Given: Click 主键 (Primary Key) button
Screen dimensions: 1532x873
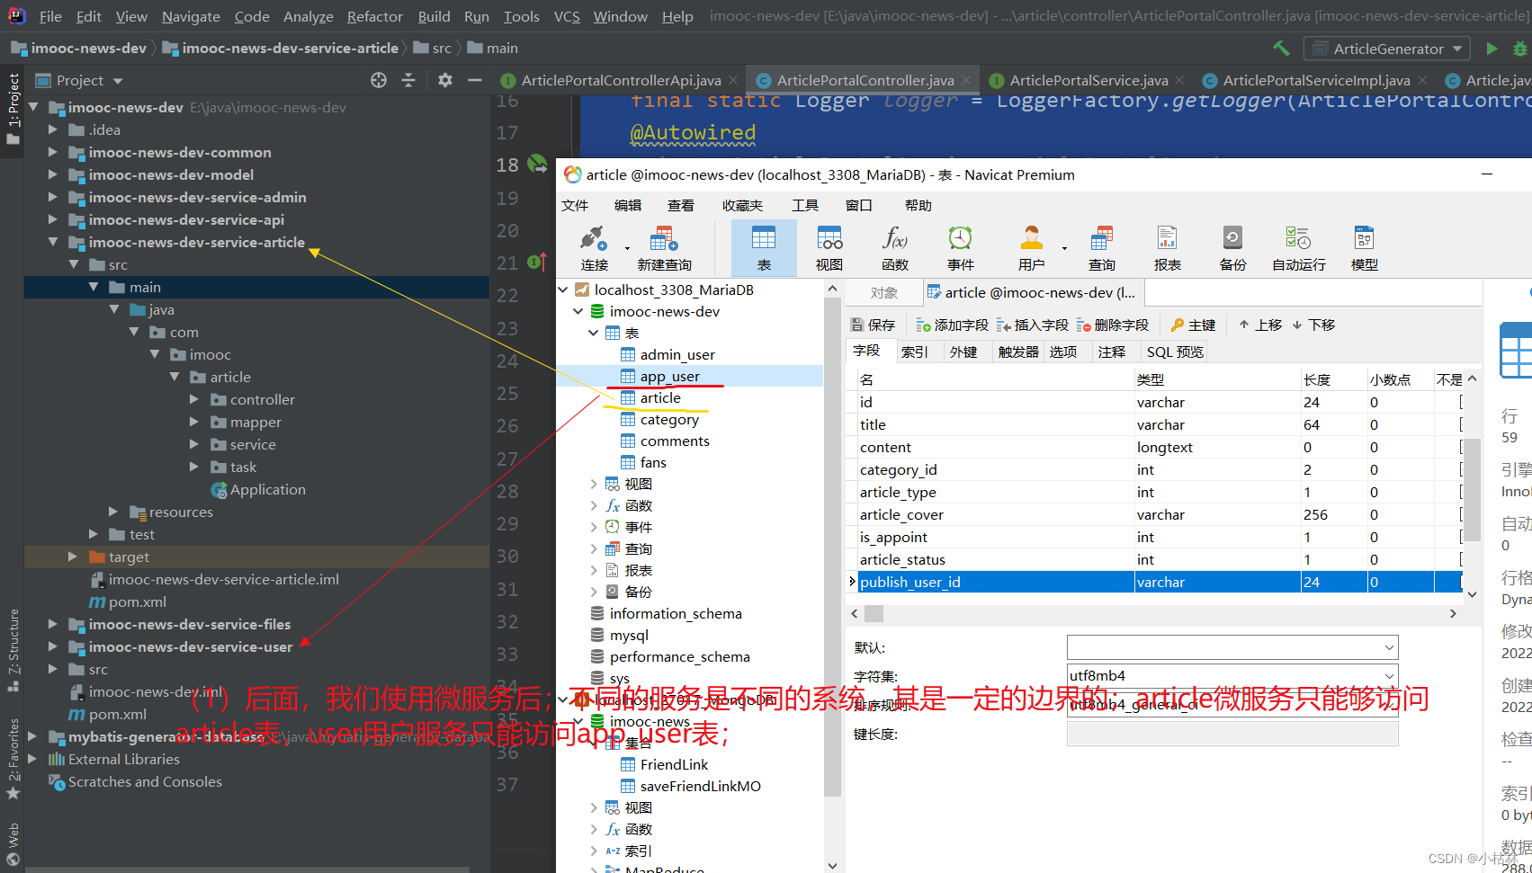Looking at the screenshot, I should [1193, 325].
